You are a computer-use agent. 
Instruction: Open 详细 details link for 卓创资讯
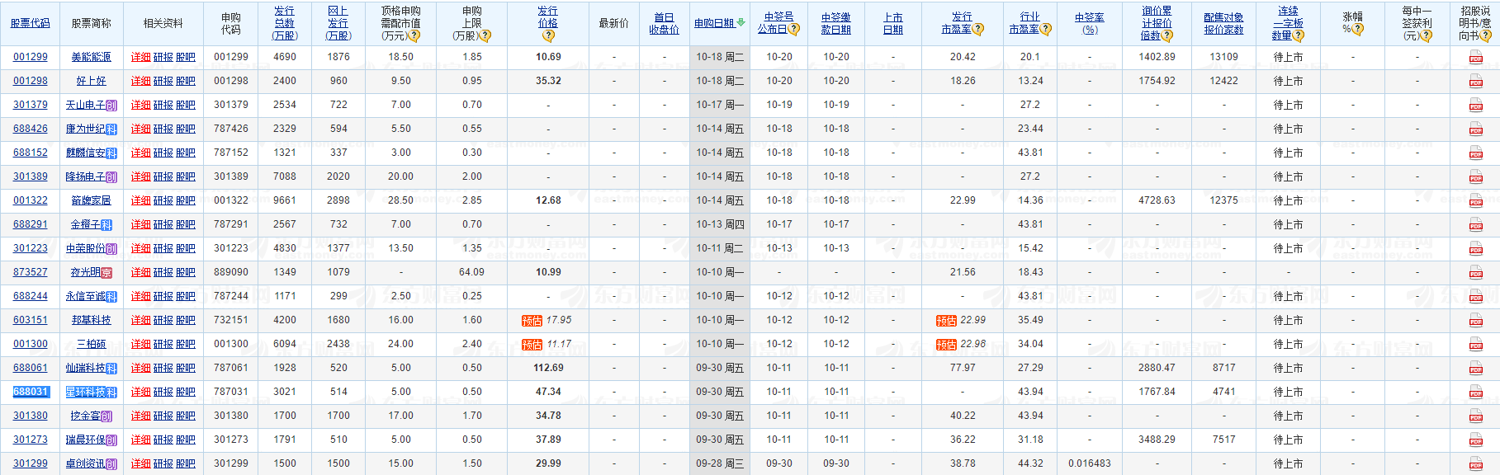point(140,464)
